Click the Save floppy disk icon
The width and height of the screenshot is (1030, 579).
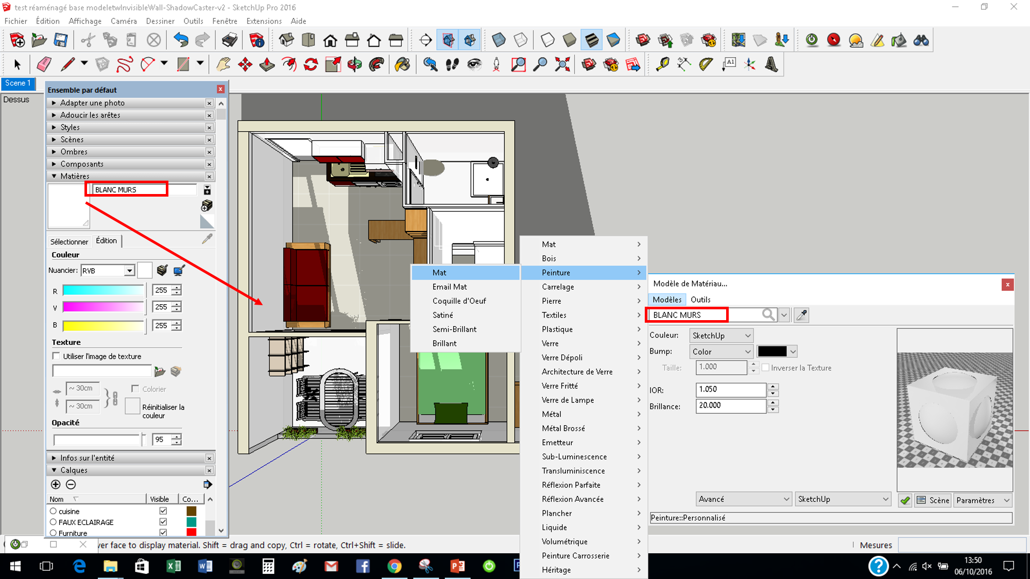[x=61, y=40]
